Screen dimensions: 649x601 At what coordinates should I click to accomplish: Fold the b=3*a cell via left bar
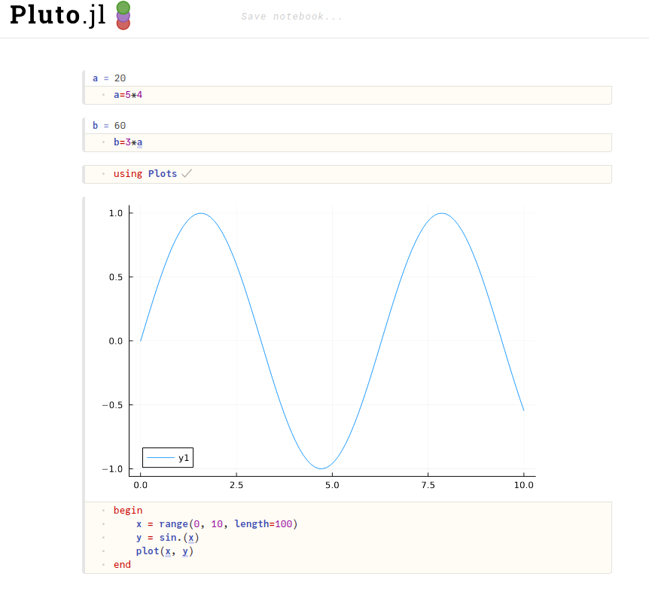click(x=84, y=135)
